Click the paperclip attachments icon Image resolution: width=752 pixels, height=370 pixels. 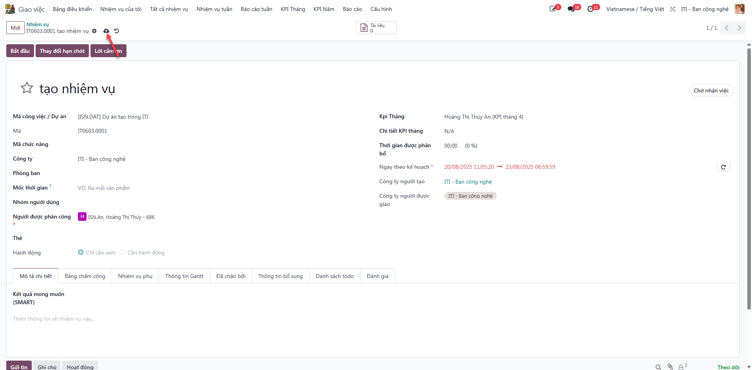tap(670, 367)
